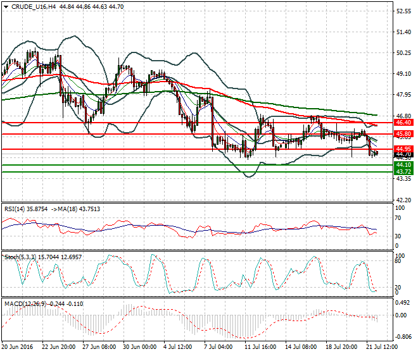This screenshot has width=418, height=354.
Task: Select the 7 Jul 04:00 time label
Action: pyautogui.click(x=218, y=347)
